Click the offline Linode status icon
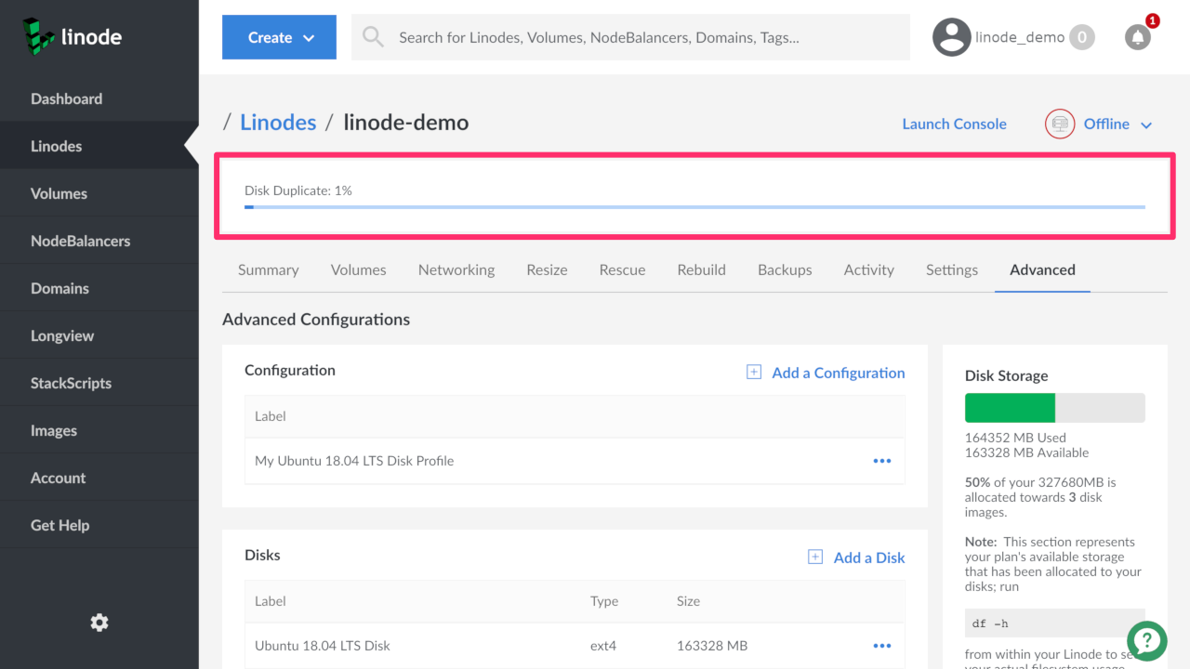Viewport: 1190px width, 669px height. coord(1060,124)
